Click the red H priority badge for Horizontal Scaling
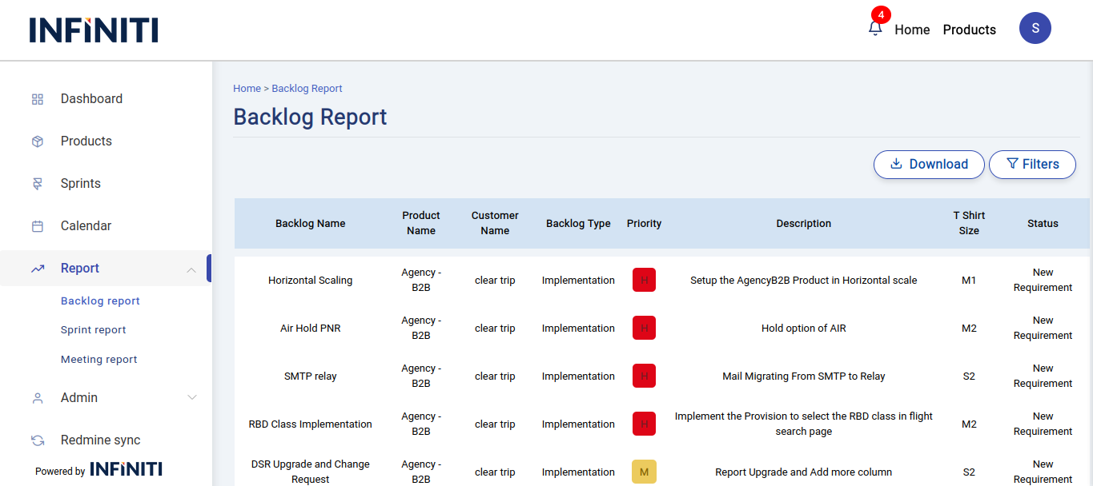1093x486 pixels. (644, 281)
